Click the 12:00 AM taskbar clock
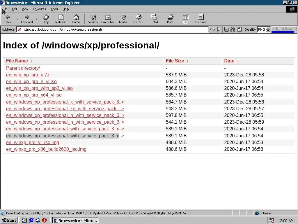Viewport: 298px width, 224px height. point(286,220)
